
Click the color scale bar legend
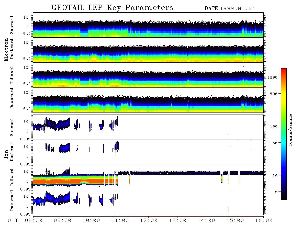pos(284,134)
